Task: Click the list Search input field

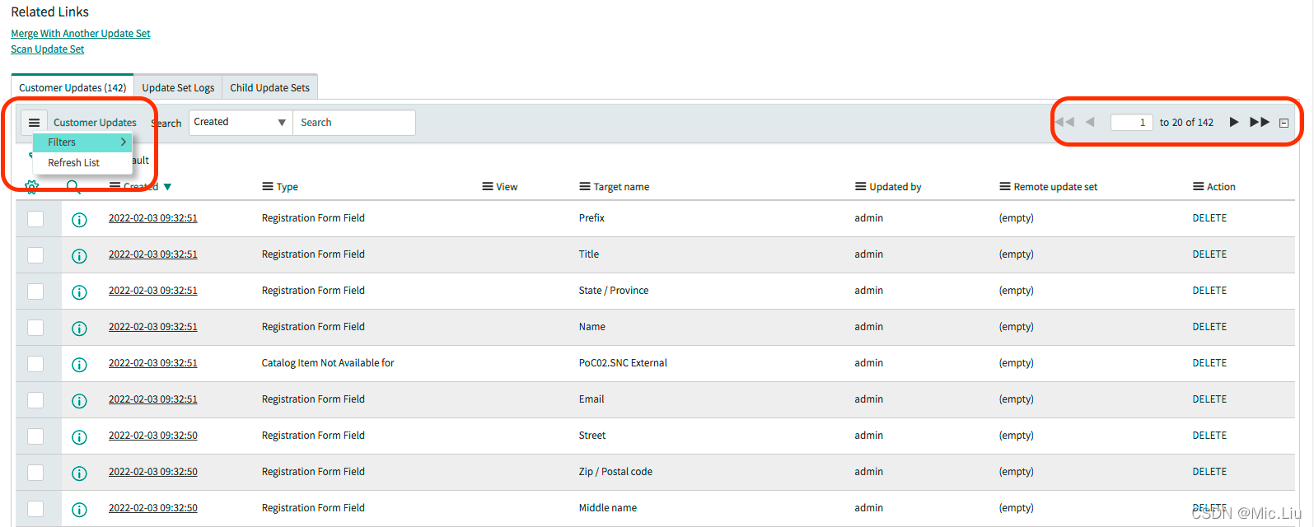Action: click(x=354, y=123)
